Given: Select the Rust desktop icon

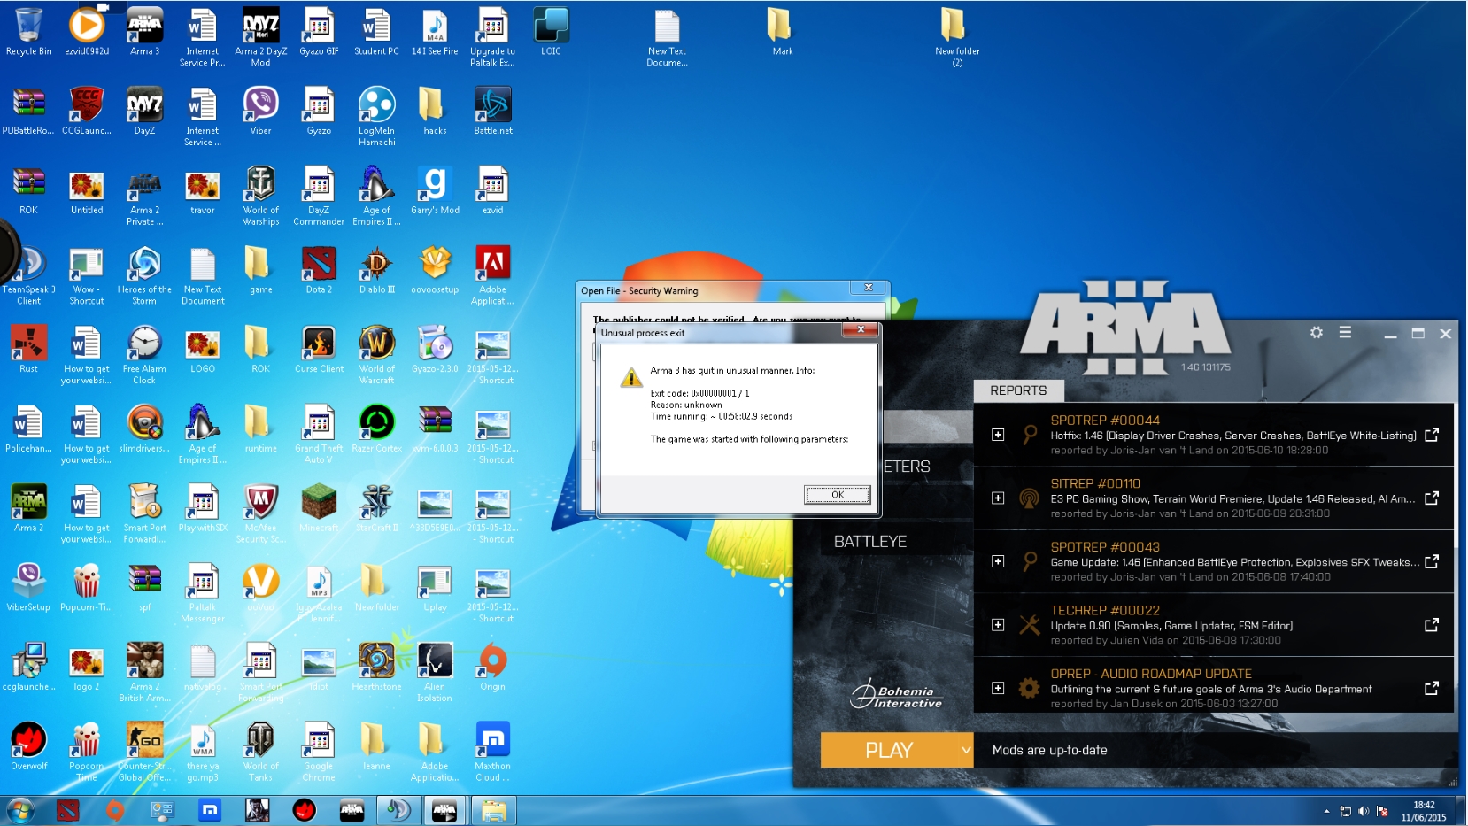Looking at the screenshot, I should point(29,351).
